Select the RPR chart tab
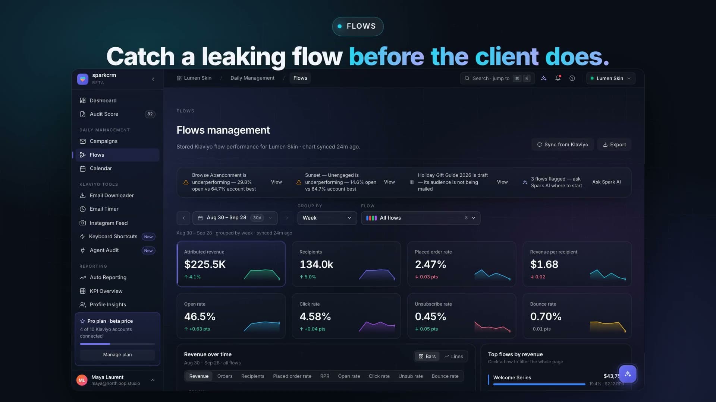Viewport: 716px width, 402px height. (325, 376)
